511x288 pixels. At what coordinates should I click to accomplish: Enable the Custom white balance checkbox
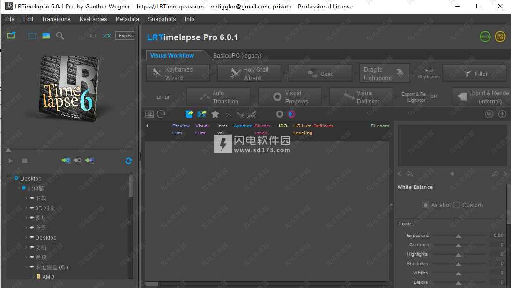(457, 205)
